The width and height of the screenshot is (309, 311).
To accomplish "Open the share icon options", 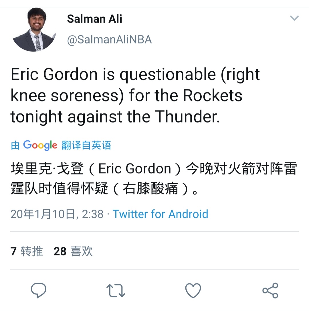I will click(x=270, y=290).
